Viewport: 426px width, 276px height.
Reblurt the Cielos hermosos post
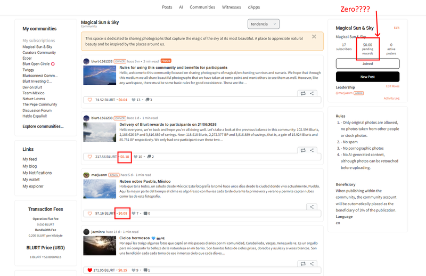pyautogui.click(x=303, y=264)
